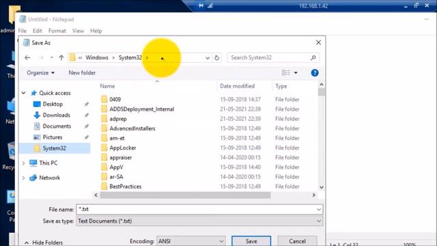The height and width of the screenshot is (246, 437).
Task: Select the AdvancedInstallers folder
Action: point(132,128)
